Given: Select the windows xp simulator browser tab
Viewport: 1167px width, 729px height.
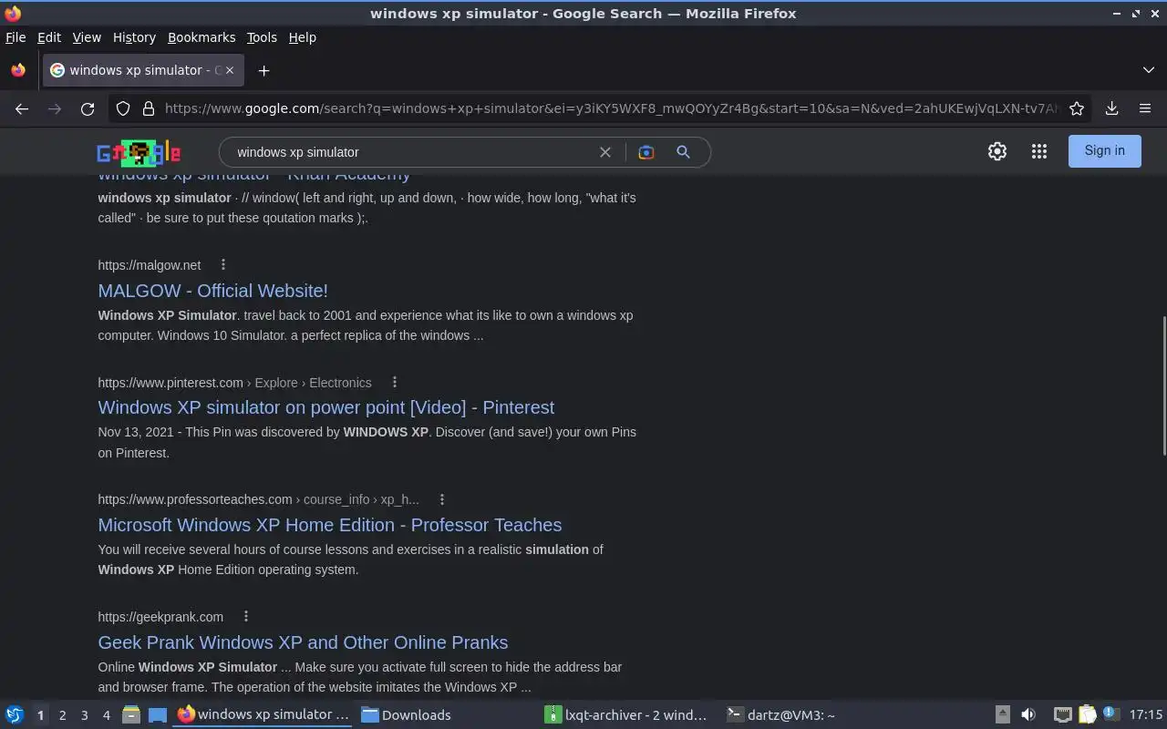Looking at the screenshot, I should pyautogui.click(x=141, y=70).
